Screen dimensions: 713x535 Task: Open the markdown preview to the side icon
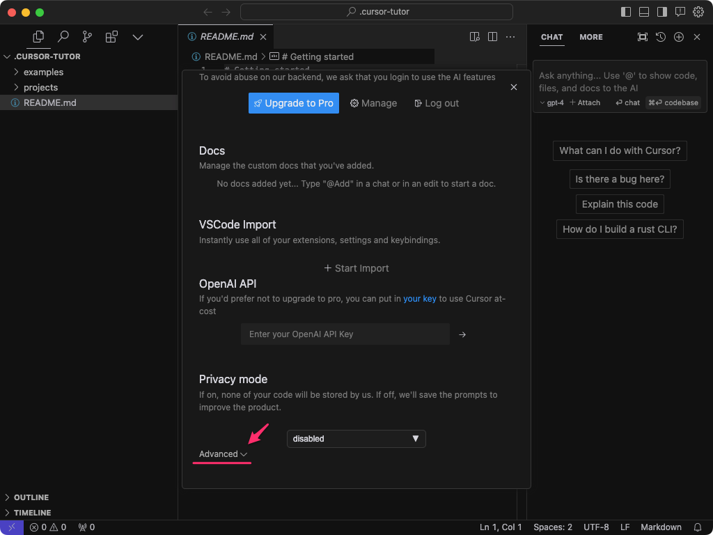[x=475, y=37]
